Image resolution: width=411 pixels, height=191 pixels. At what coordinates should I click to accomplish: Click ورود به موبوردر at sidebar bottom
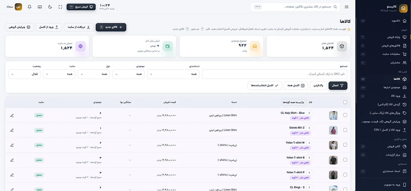[383, 185]
